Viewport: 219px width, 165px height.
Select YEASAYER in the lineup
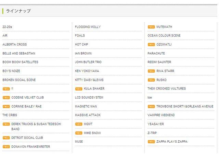(x=156, y=124)
